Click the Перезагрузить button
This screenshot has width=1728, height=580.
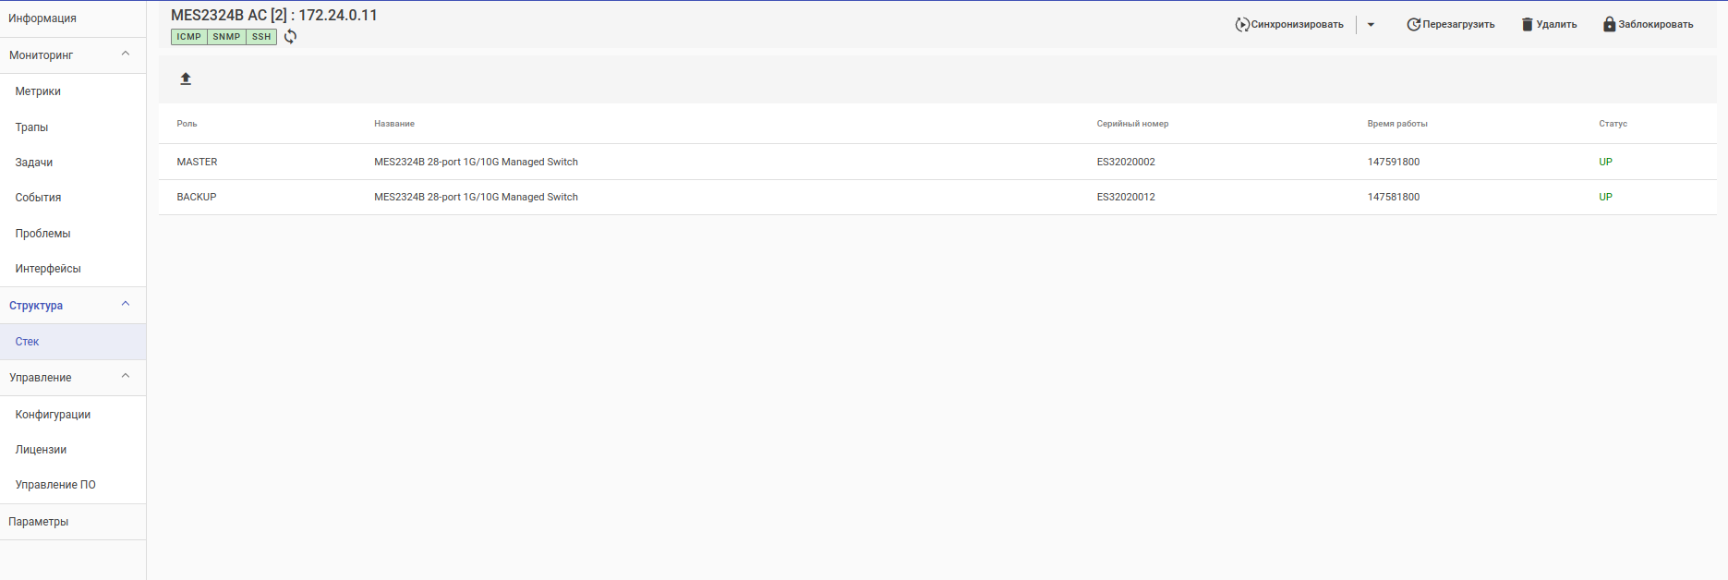click(1450, 25)
